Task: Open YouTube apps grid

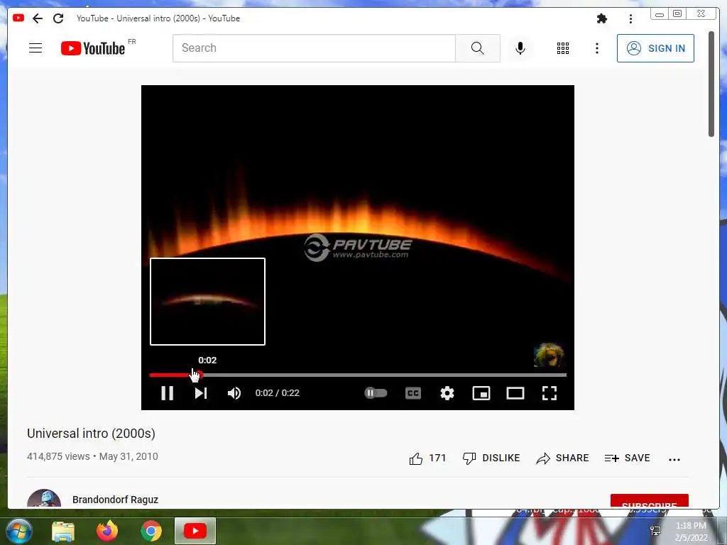Action: [x=563, y=48]
